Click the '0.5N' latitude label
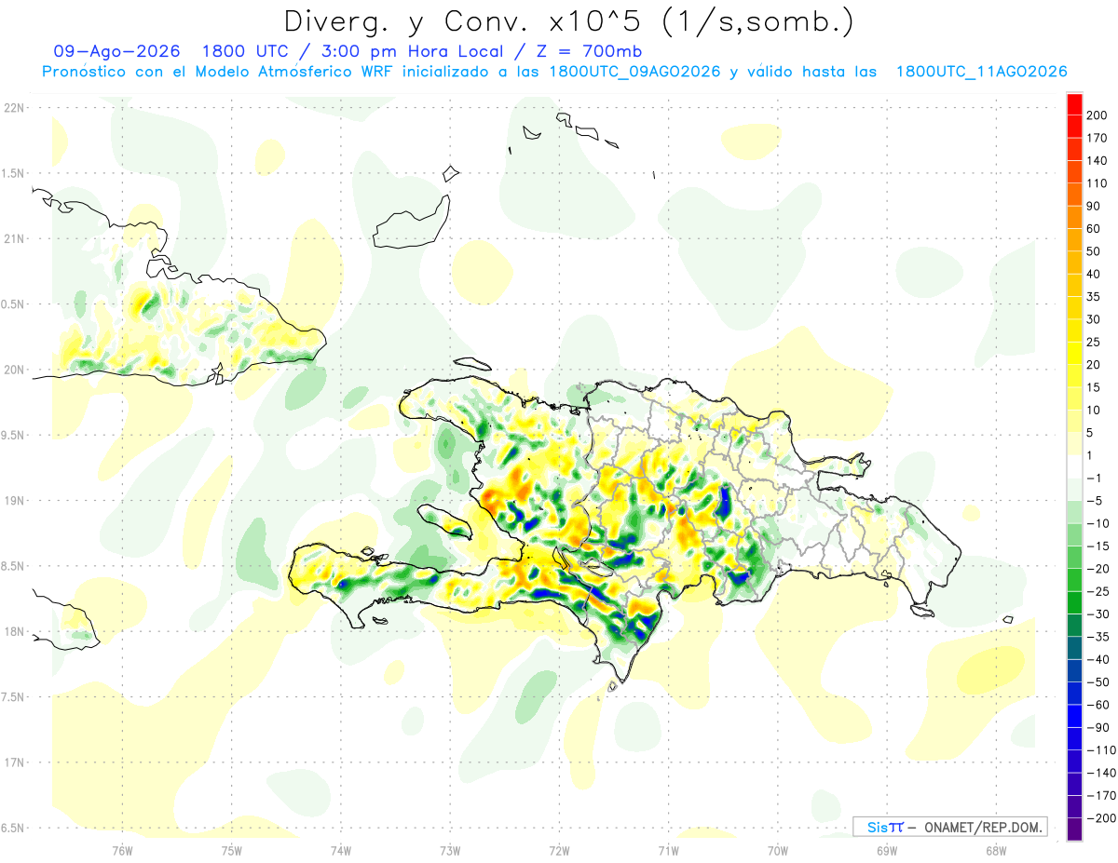1118x863 pixels. (x=13, y=304)
